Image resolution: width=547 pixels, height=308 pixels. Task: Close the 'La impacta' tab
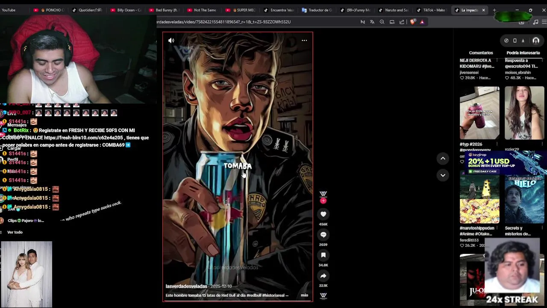point(483,10)
